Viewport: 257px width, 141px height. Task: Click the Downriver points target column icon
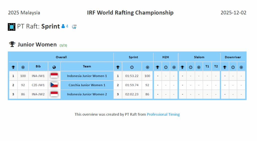(241, 67)
